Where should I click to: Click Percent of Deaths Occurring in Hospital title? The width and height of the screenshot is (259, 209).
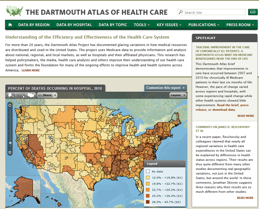pyautogui.click(x=55, y=88)
